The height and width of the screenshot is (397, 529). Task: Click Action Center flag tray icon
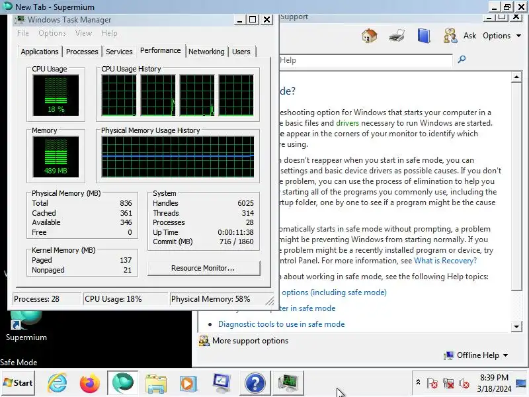point(432,383)
